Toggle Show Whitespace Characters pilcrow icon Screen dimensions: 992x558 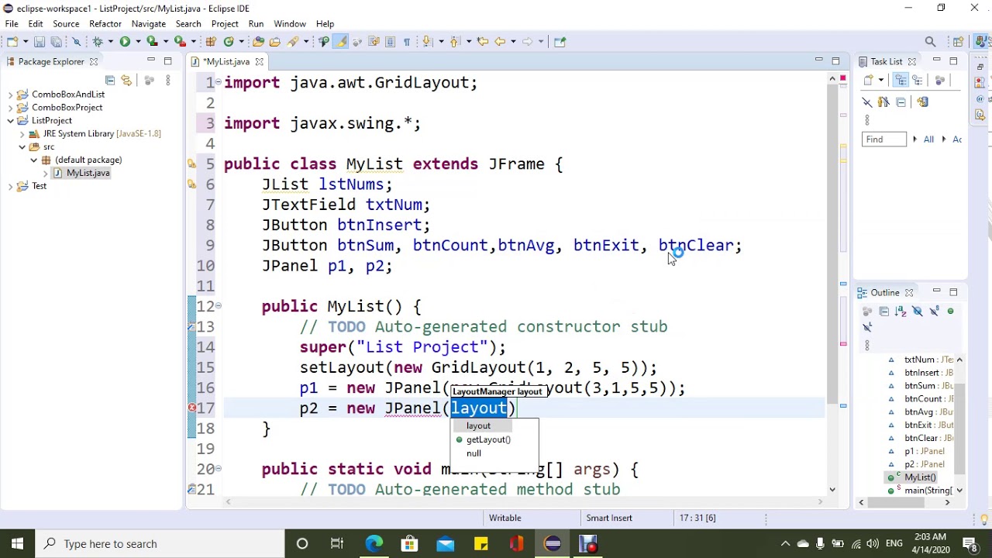point(407,41)
